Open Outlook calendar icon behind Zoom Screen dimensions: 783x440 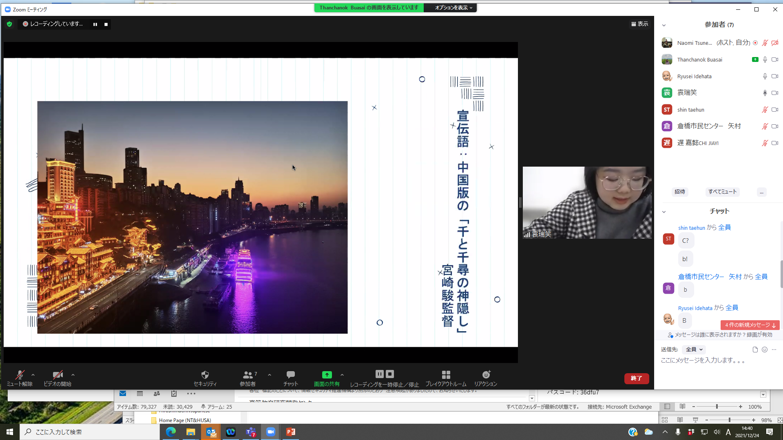pyautogui.click(x=140, y=394)
